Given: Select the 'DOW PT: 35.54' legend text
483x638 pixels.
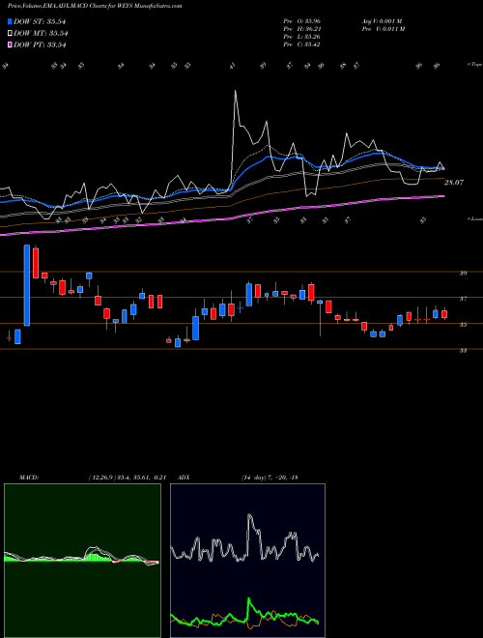Looking at the screenshot, I should pyautogui.click(x=40, y=44).
